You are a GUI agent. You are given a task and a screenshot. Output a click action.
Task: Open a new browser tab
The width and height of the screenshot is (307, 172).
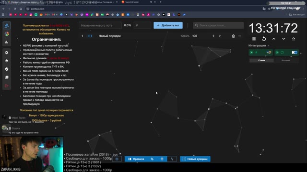(x=161, y=2)
